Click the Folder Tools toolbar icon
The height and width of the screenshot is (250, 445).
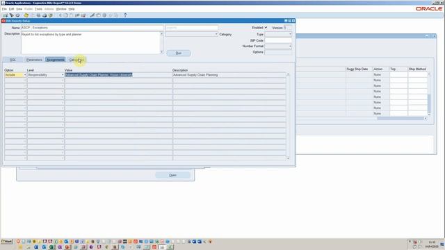(116, 15)
